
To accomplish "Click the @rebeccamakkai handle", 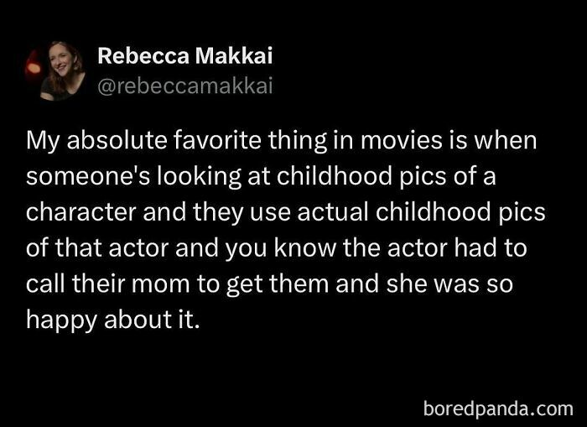I will coord(185,85).
